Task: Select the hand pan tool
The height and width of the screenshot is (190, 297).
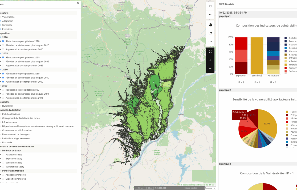Action: (x=210, y=25)
